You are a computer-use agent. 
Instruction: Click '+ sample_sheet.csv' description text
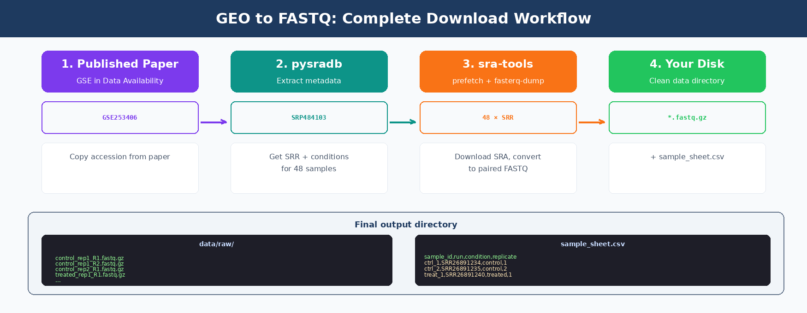pyautogui.click(x=687, y=157)
